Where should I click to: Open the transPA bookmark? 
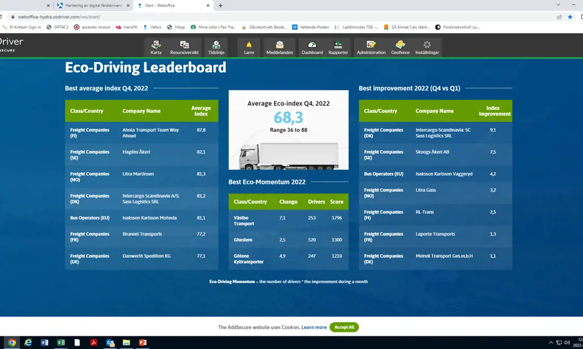(126, 27)
